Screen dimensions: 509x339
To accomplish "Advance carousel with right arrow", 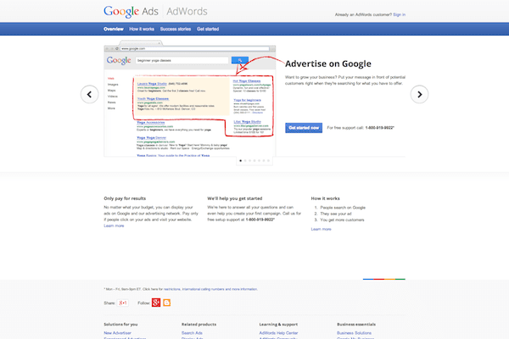I will (x=419, y=94).
